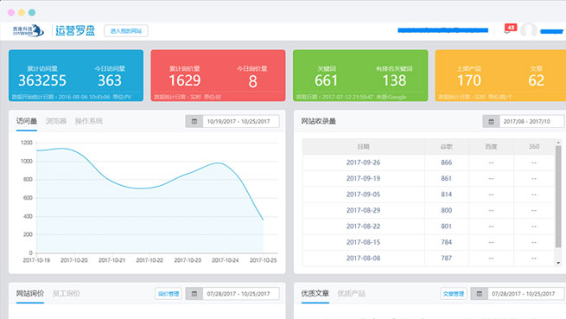This screenshot has height=319, width=566.
Task: Click the 询价管理 button
Action: pyautogui.click(x=169, y=294)
